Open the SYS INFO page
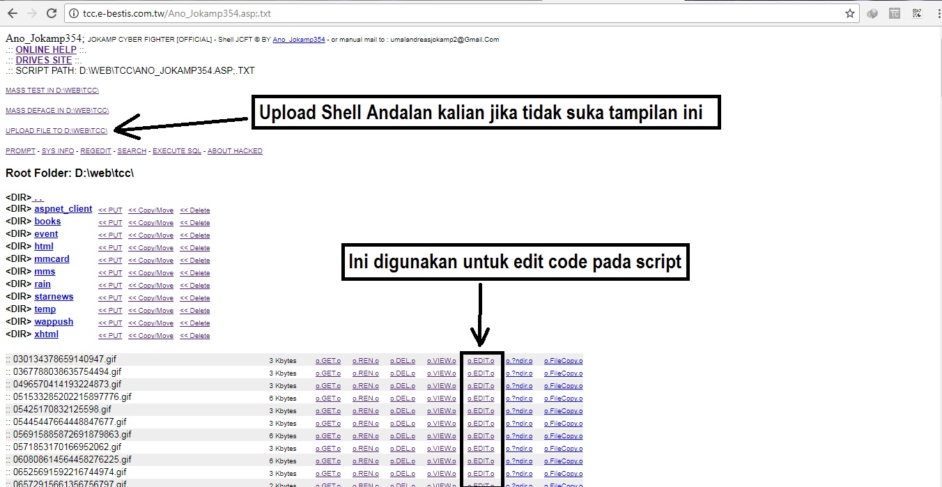942x487 pixels. [x=57, y=150]
